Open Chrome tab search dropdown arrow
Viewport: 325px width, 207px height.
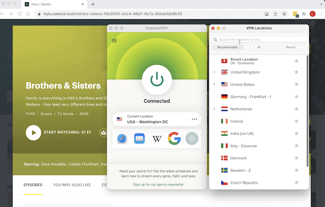321,4
